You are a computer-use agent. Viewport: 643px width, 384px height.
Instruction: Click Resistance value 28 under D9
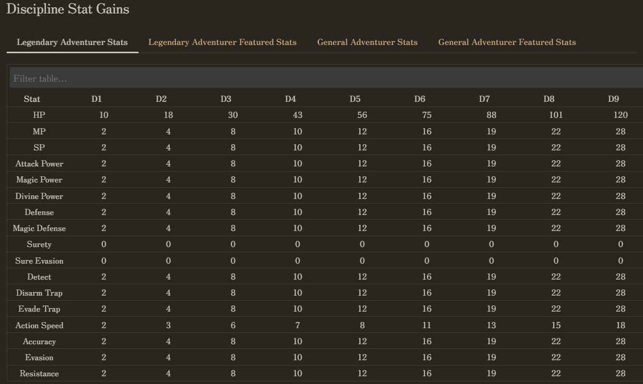pyautogui.click(x=621, y=374)
